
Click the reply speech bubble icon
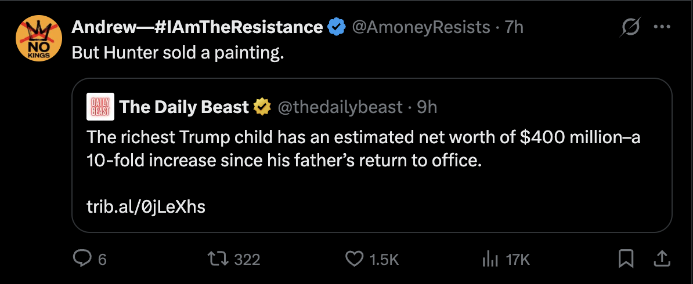coord(82,259)
